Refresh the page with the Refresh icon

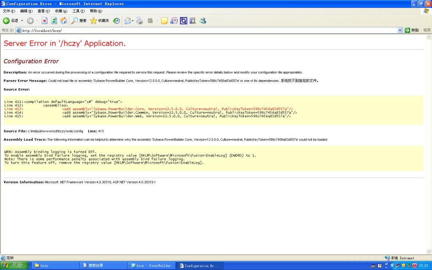coord(54,21)
